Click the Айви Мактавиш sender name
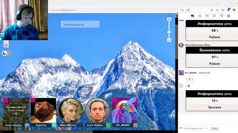This screenshot has height=133, width=238. pos(197,45)
